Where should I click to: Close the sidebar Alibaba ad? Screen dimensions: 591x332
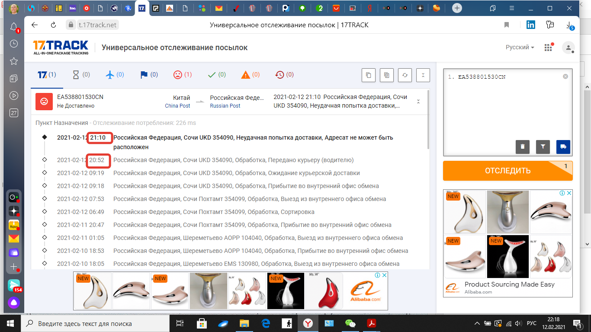tap(569, 193)
